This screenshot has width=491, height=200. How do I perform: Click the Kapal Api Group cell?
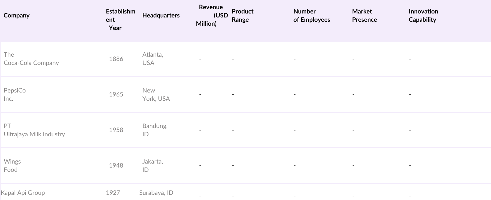23,193
